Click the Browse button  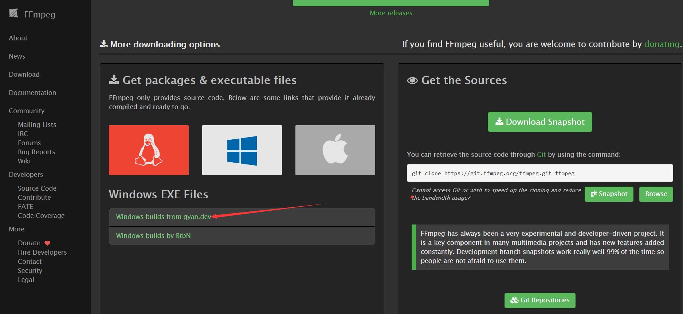pyautogui.click(x=656, y=194)
